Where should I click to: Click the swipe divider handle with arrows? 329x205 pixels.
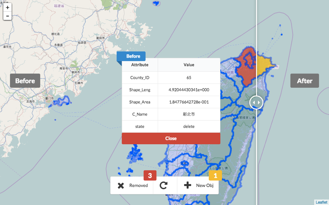[x=256, y=103]
